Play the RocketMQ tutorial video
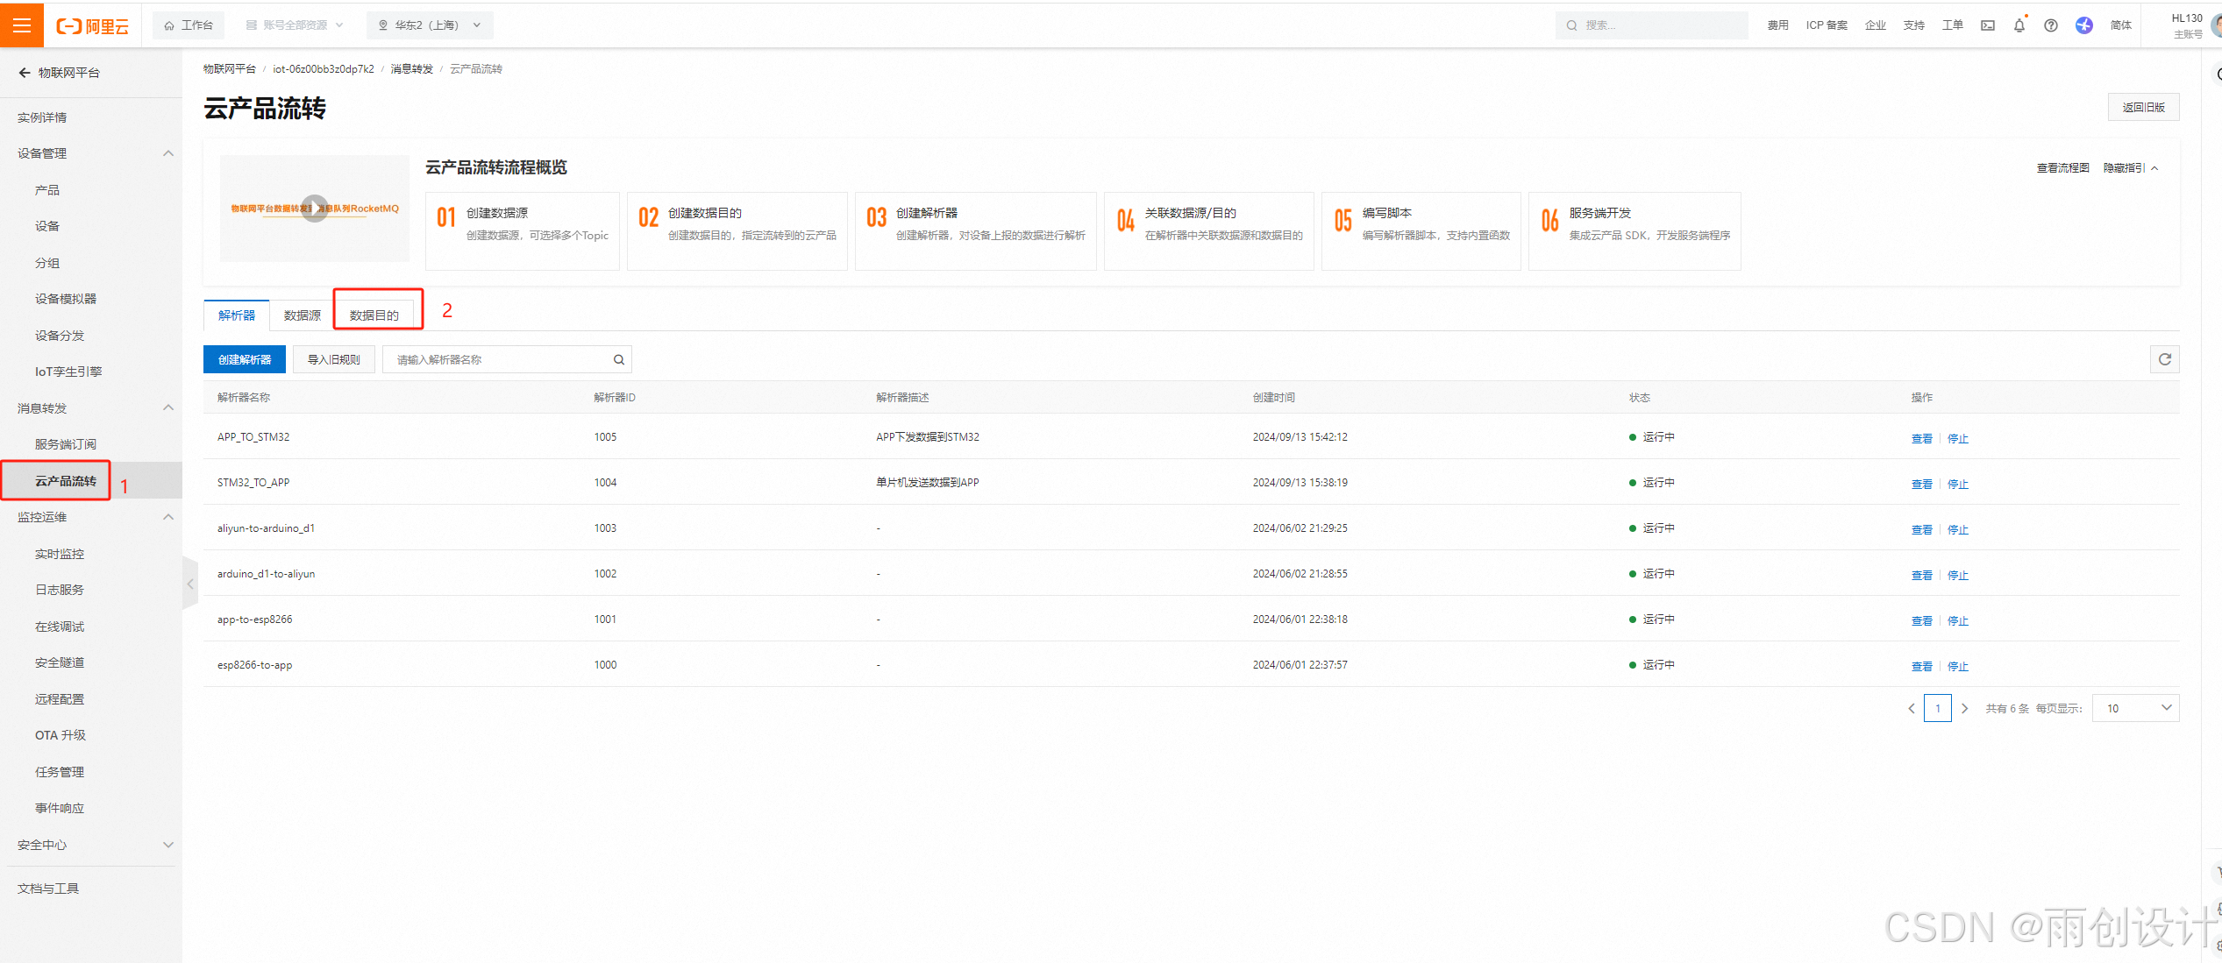This screenshot has width=2222, height=963. [x=314, y=209]
